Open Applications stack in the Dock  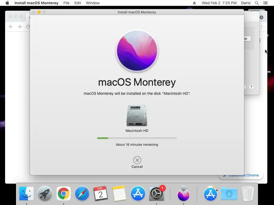(x=211, y=194)
